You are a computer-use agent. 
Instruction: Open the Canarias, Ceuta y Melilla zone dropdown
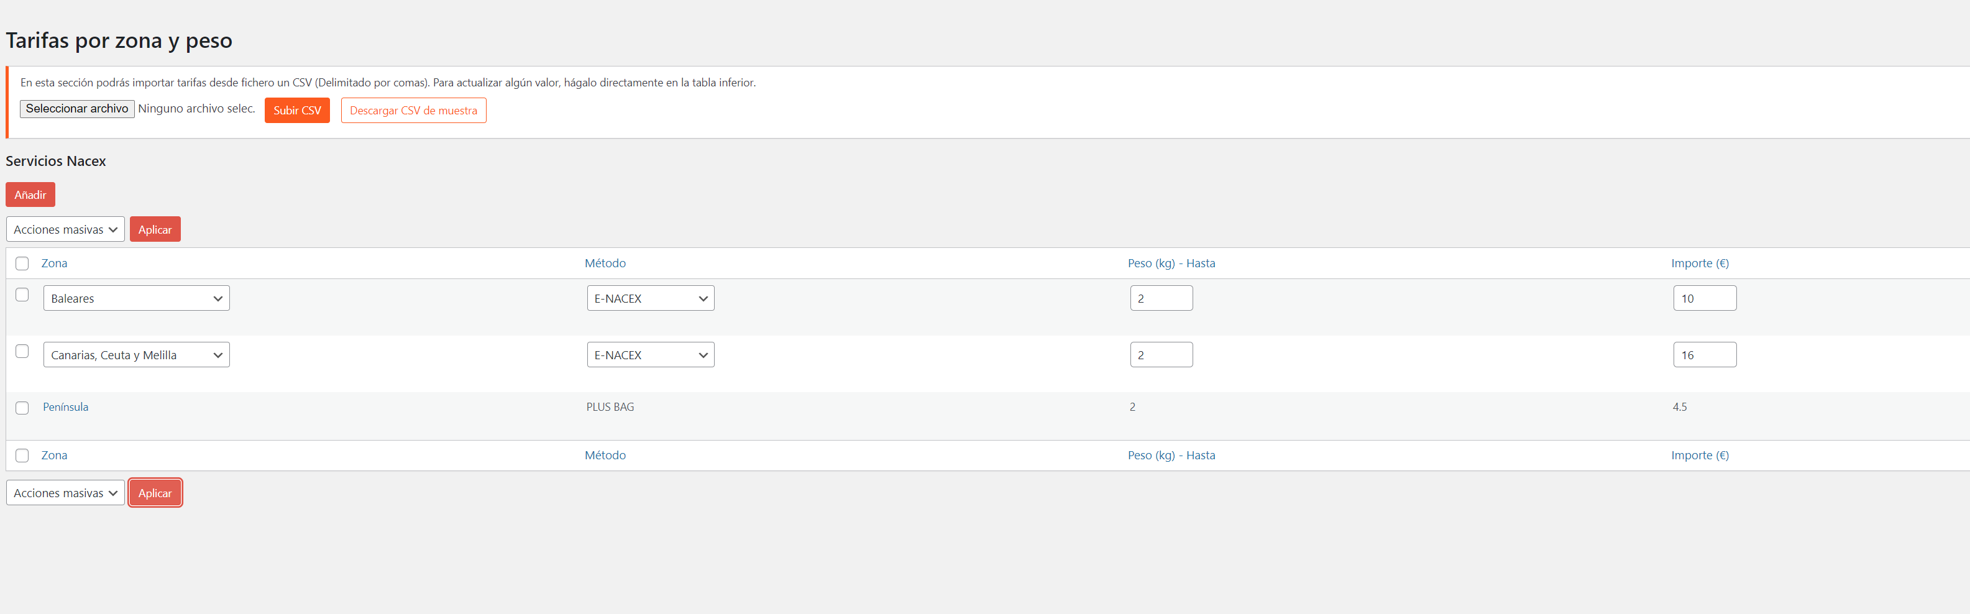(136, 355)
